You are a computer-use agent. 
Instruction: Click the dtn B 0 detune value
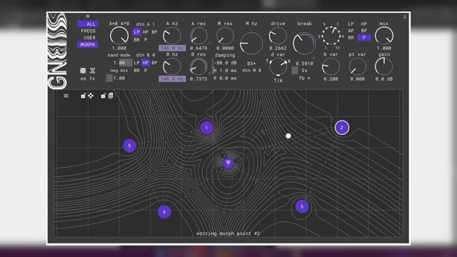(x=146, y=55)
